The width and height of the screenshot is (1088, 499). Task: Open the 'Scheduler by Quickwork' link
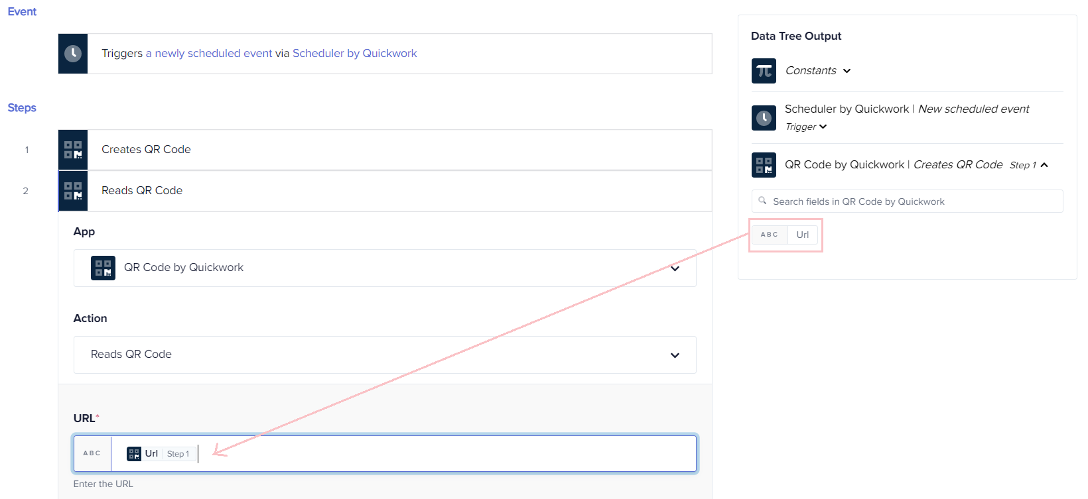pos(355,54)
